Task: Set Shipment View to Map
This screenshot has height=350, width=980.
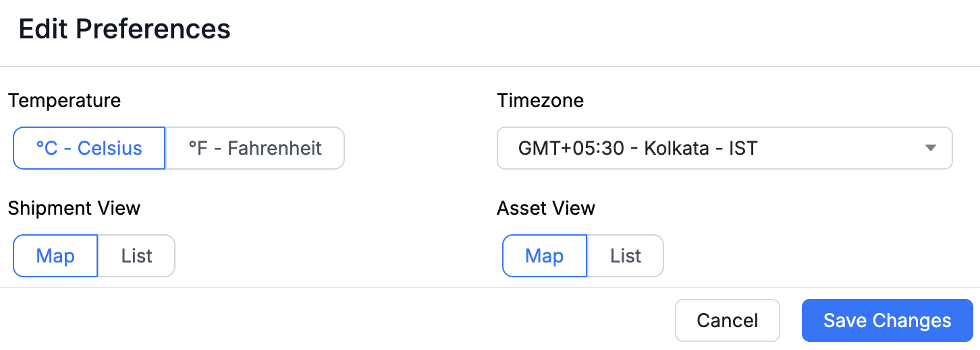Action: [55, 256]
